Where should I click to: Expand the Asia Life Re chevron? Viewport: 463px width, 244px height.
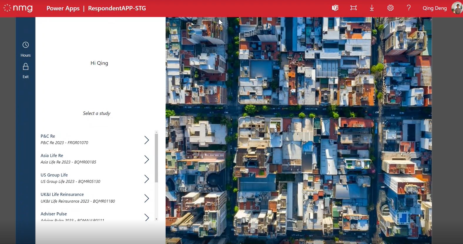coord(147,159)
